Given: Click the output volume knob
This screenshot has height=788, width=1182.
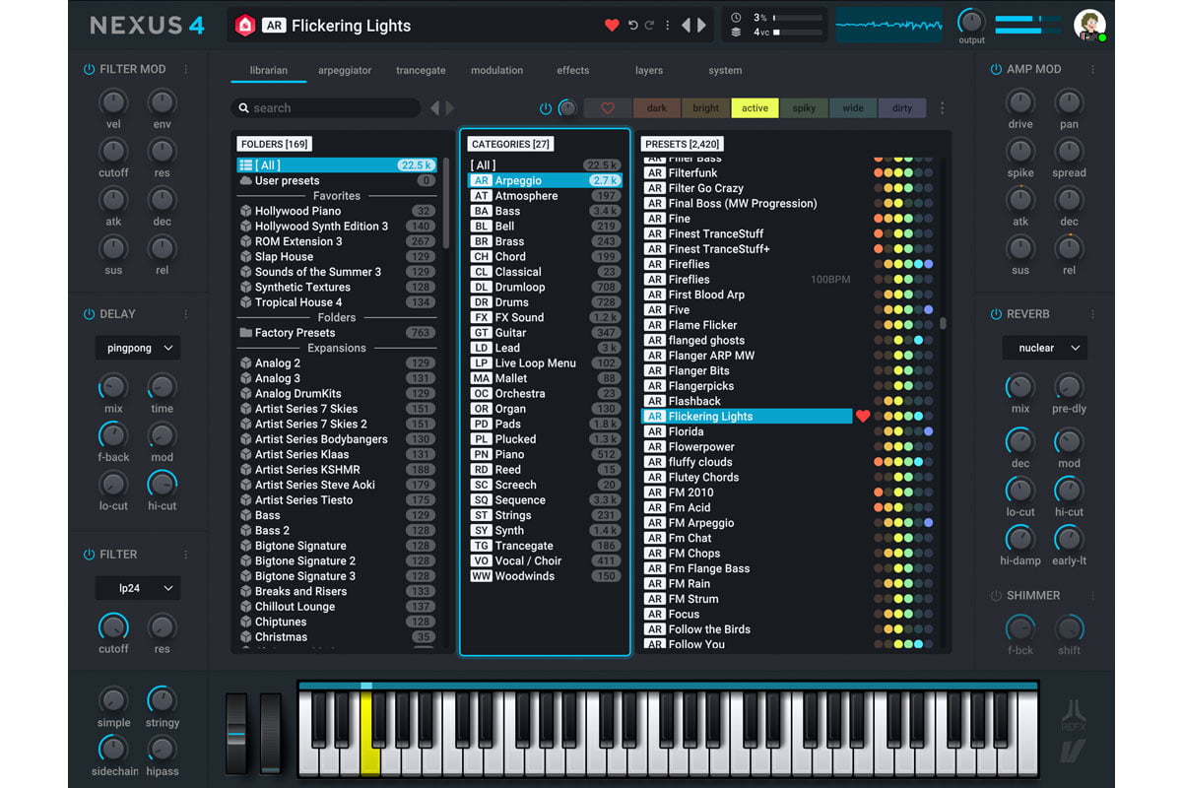Looking at the screenshot, I should [x=971, y=22].
